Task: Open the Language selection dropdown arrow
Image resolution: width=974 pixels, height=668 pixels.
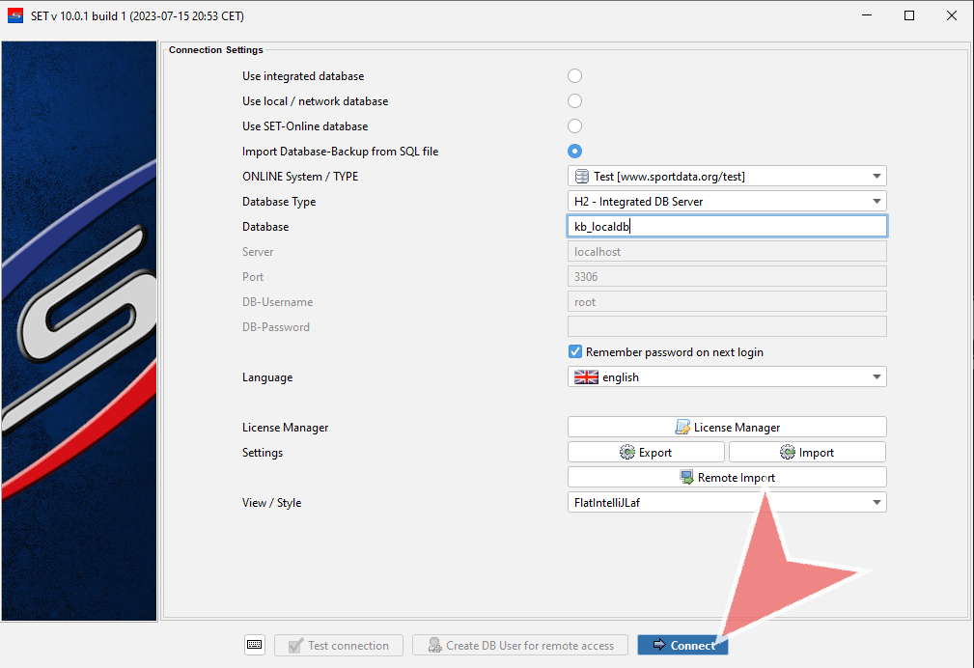Action: (876, 377)
